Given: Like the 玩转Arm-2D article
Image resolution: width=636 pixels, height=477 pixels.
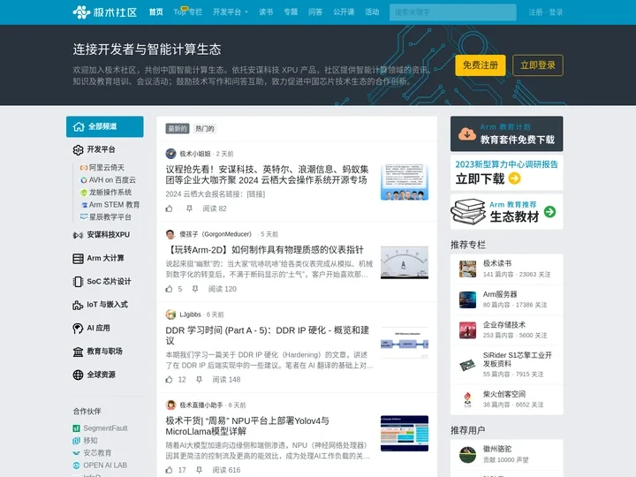Looking at the screenshot, I should (x=169, y=289).
